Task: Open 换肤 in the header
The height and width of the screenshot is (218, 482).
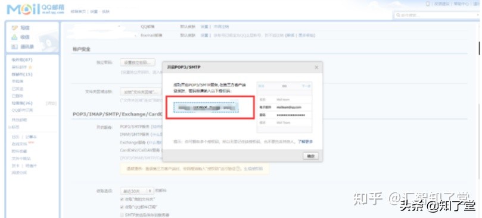Action: [x=105, y=12]
